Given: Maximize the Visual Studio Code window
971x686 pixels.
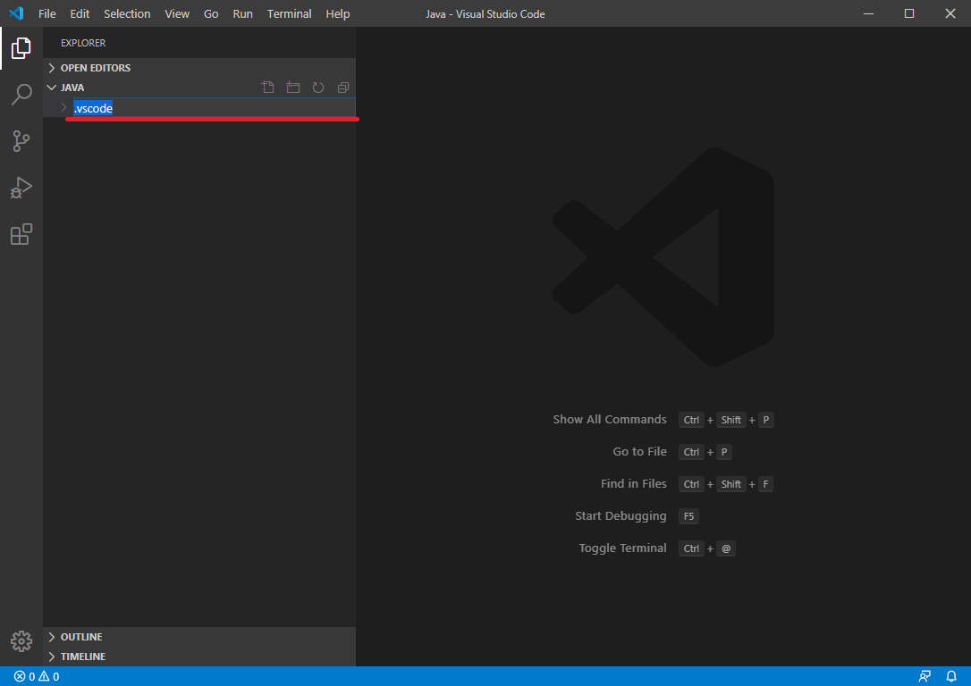Looking at the screenshot, I should pos(909,13).
